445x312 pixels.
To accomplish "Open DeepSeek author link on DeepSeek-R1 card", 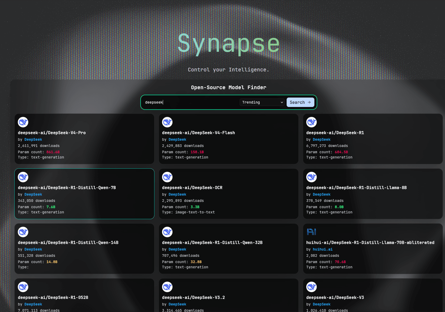I will (x=322, y=140).
